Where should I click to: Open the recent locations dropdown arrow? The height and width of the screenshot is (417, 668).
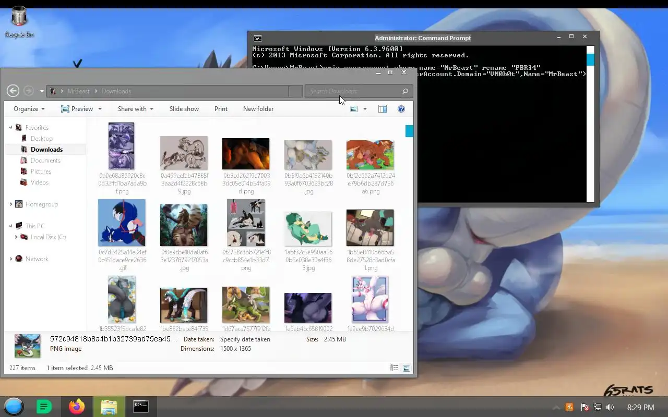[42, 91]
